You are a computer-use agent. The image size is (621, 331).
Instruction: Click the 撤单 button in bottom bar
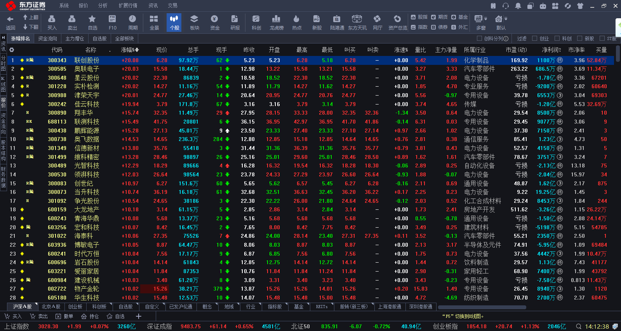coord(64,316)
